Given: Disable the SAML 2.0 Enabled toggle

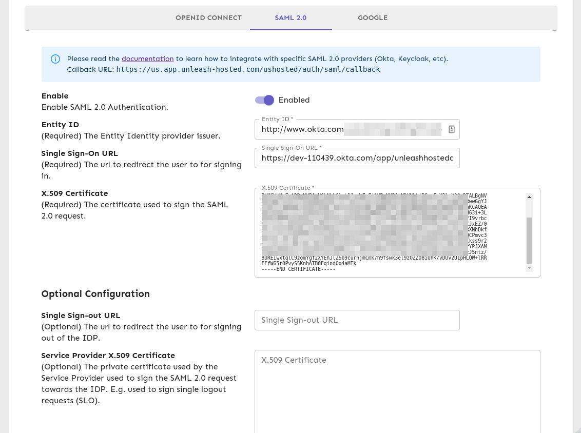Looking at the screenshot, I should tap(264, 100).
